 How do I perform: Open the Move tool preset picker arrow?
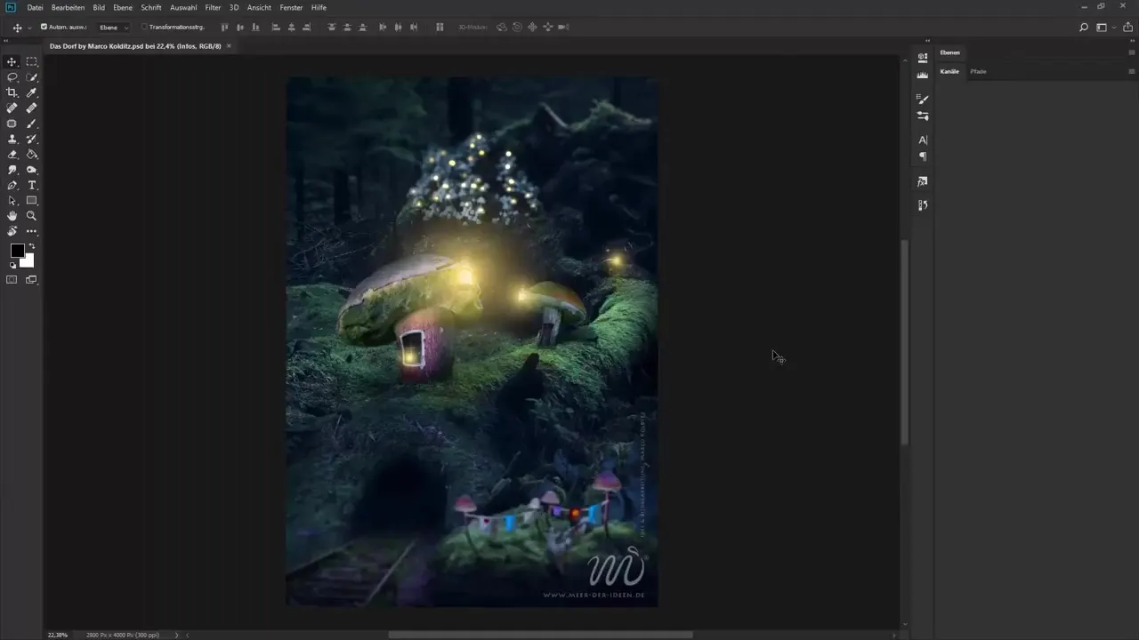29,28
